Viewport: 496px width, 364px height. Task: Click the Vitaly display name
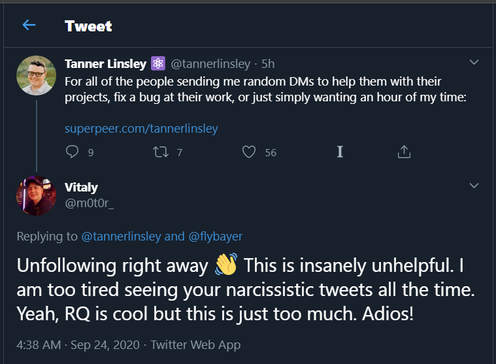(x=81, y=188)
